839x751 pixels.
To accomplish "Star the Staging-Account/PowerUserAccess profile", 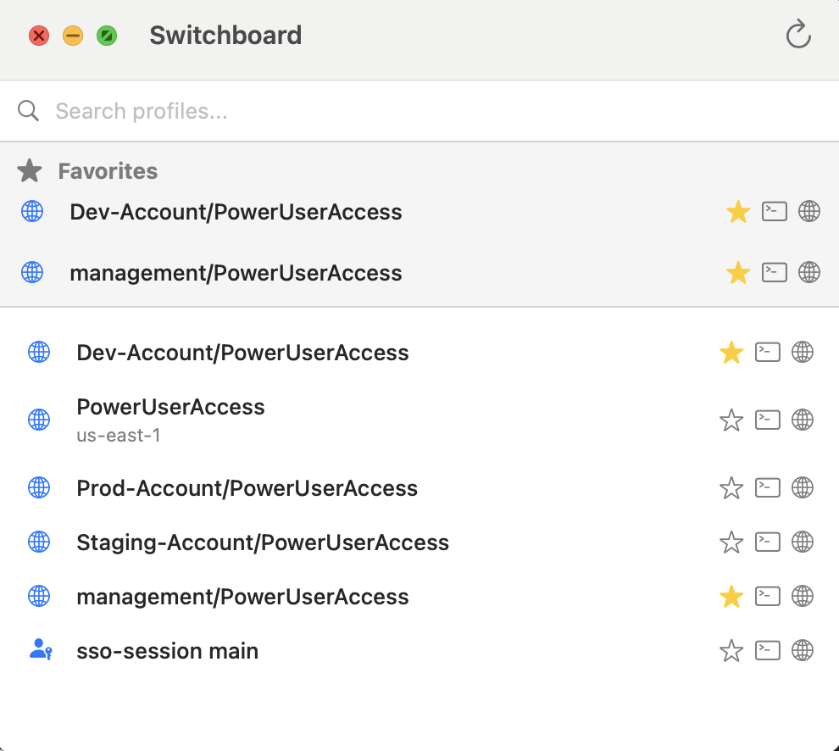I will click(731, 542).
